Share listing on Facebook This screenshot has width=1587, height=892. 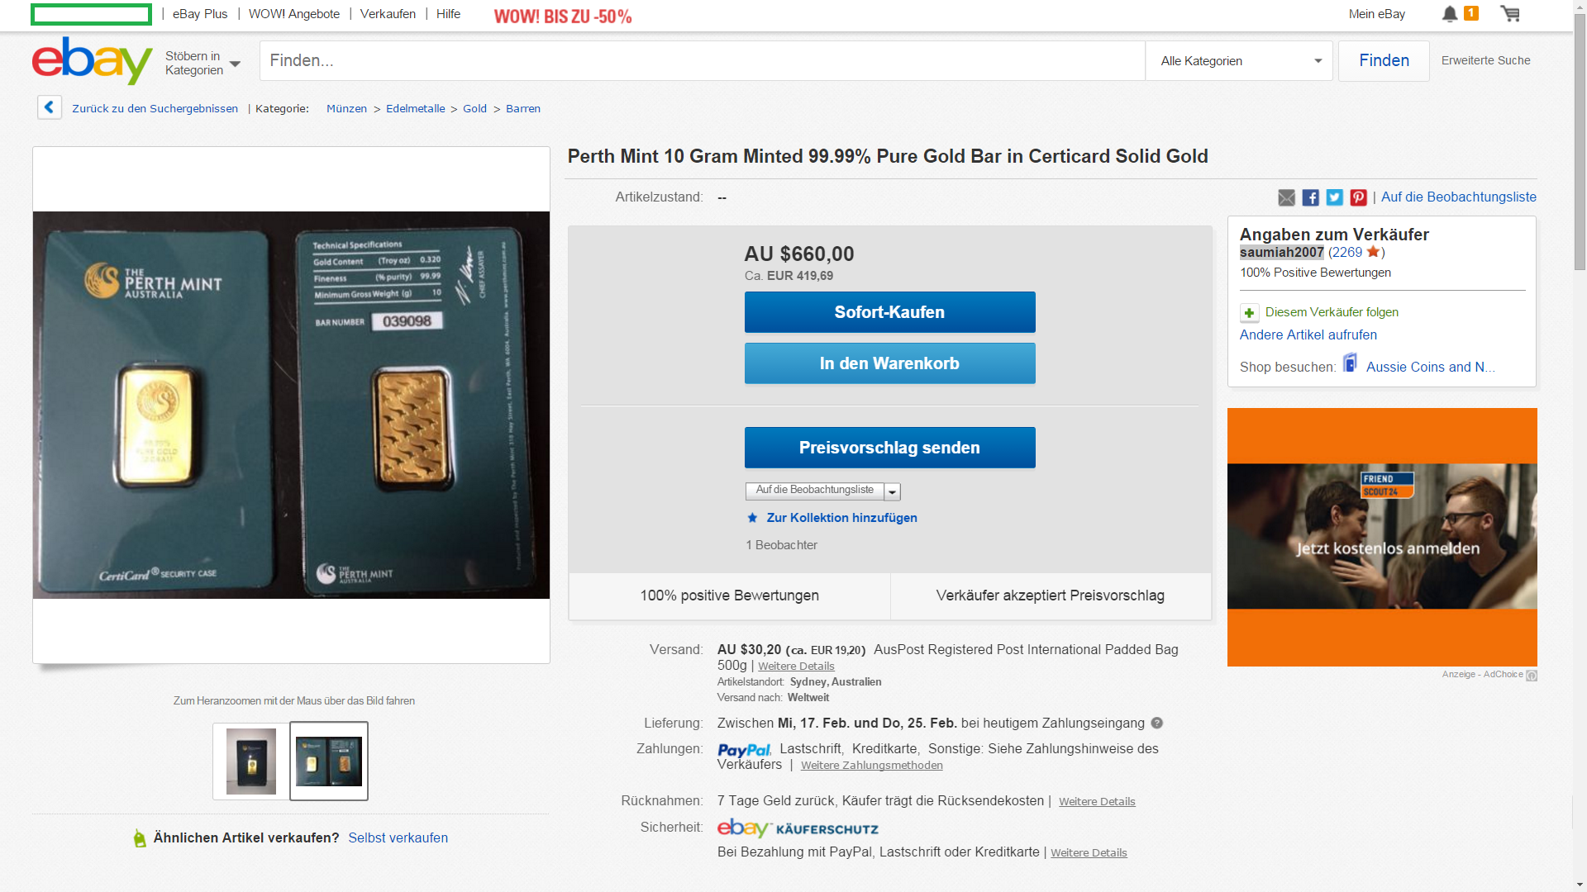1310,197
